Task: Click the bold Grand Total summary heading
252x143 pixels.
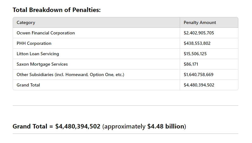Action: 30,126
